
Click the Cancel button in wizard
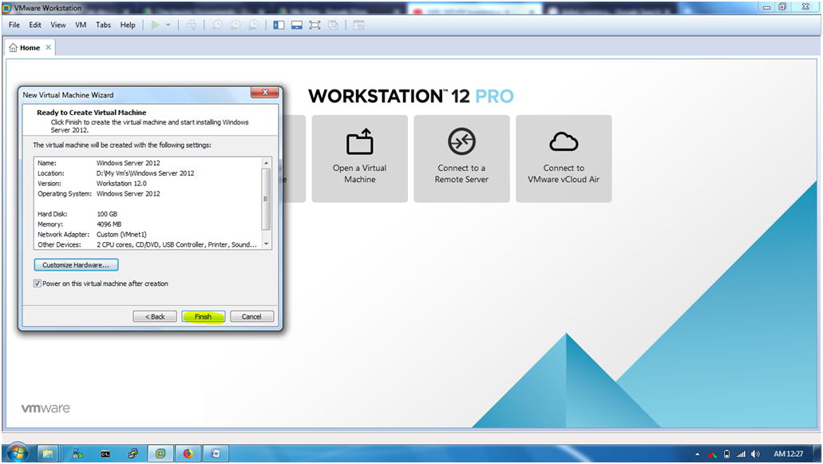[251, 316]
